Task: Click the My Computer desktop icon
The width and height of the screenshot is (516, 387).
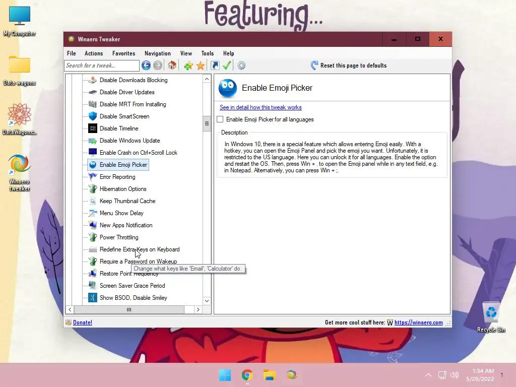Action: (20, 21)
